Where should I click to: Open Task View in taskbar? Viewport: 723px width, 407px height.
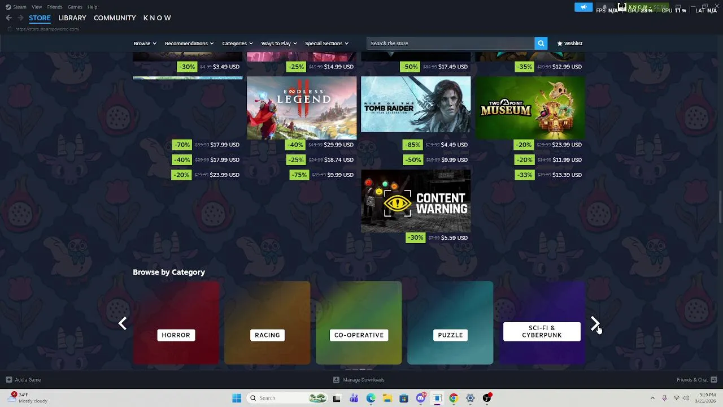click(x=337, y=398)
